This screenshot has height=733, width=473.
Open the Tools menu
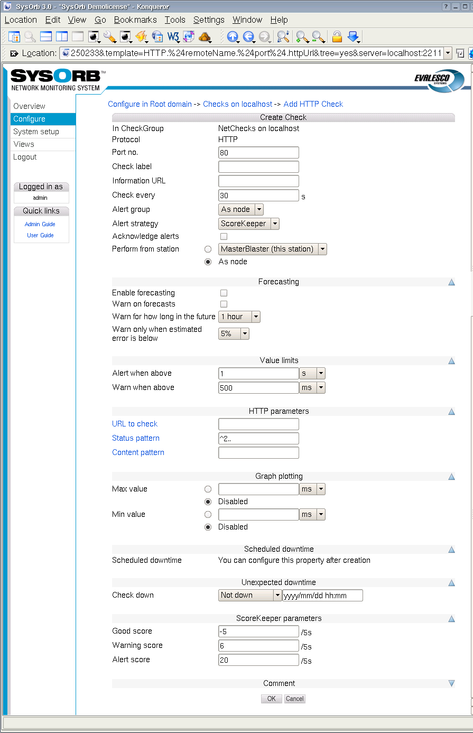(x=175, y=20)
